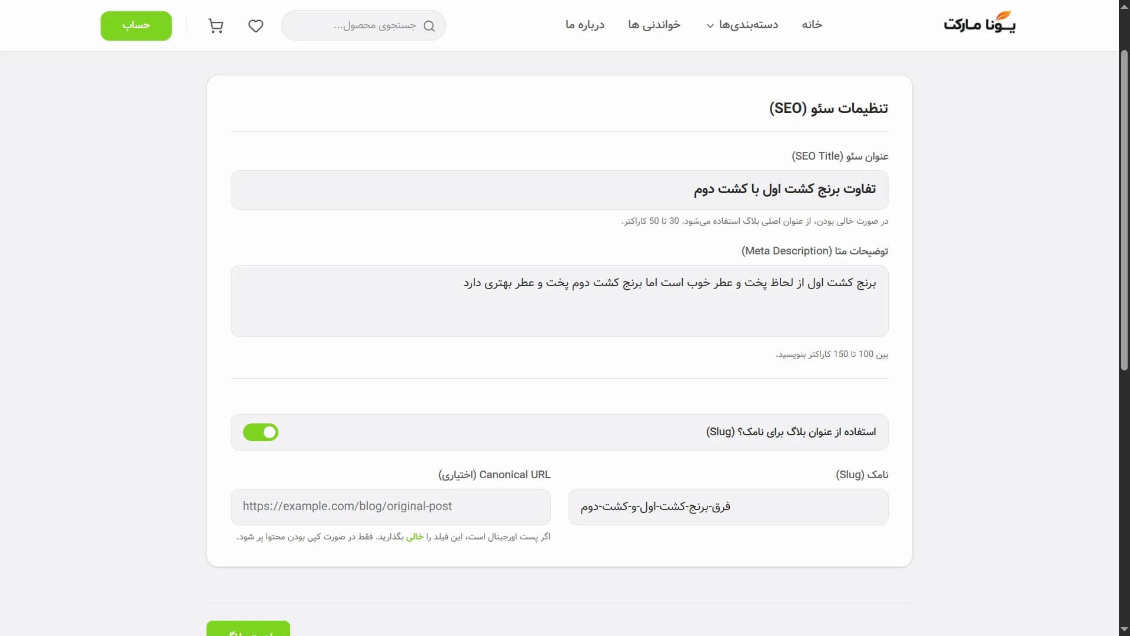Toggle the blog-title slug switch
Screen dimensions: 1130x636
[x=261, y=432]
